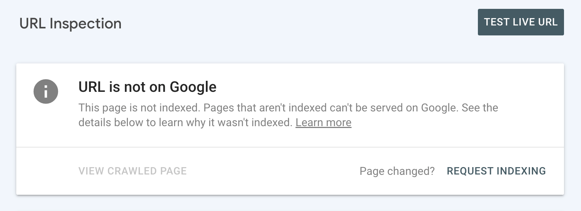The width and height of the screenshot is (581, 211).
Task: Click the TEST LIVE URL button
Action: pos(520,22)
